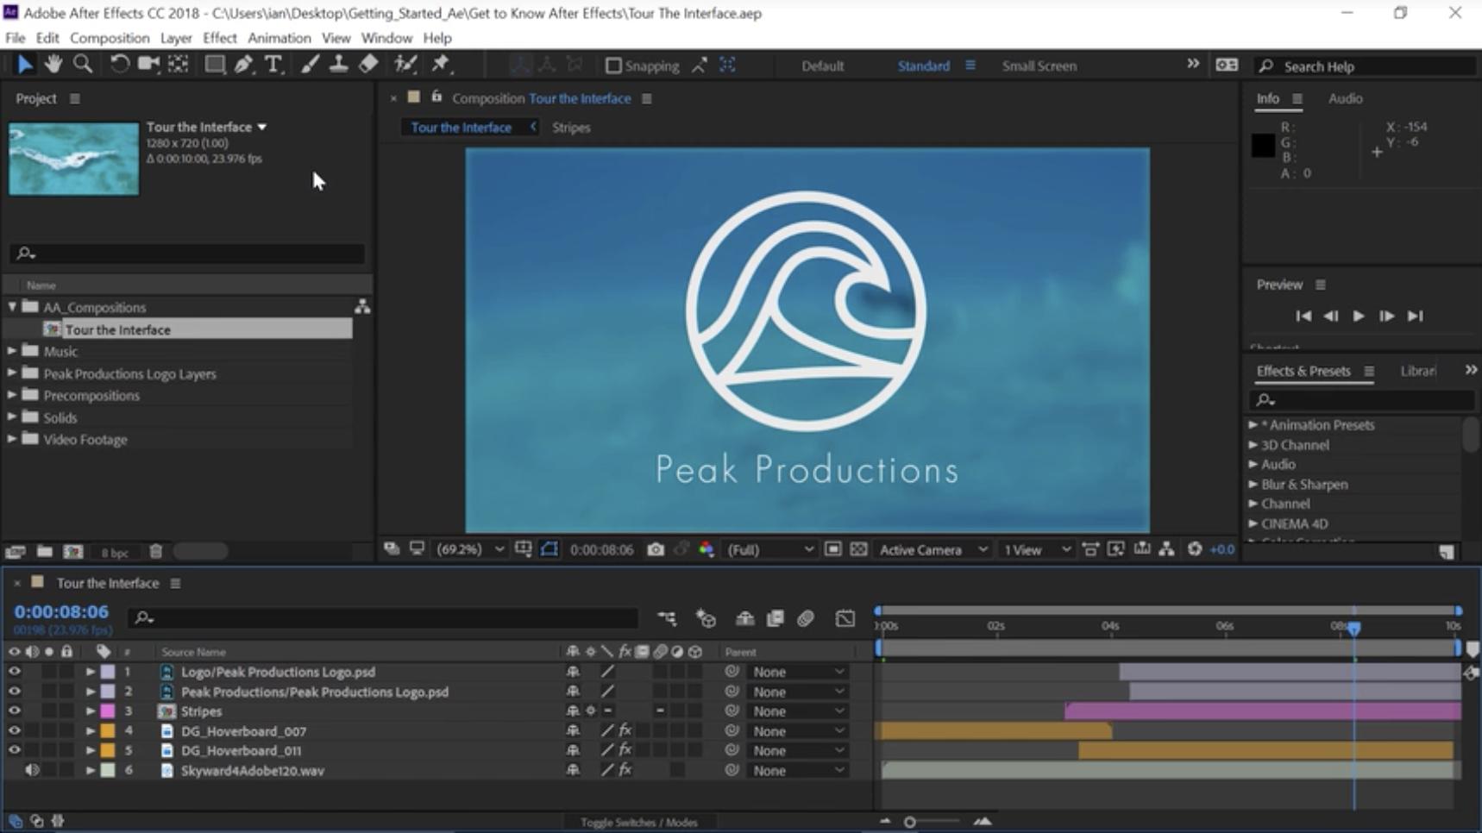The image size is (1482, 833).
Task: Switch to Small Screen workspace
Action: 1039,66
